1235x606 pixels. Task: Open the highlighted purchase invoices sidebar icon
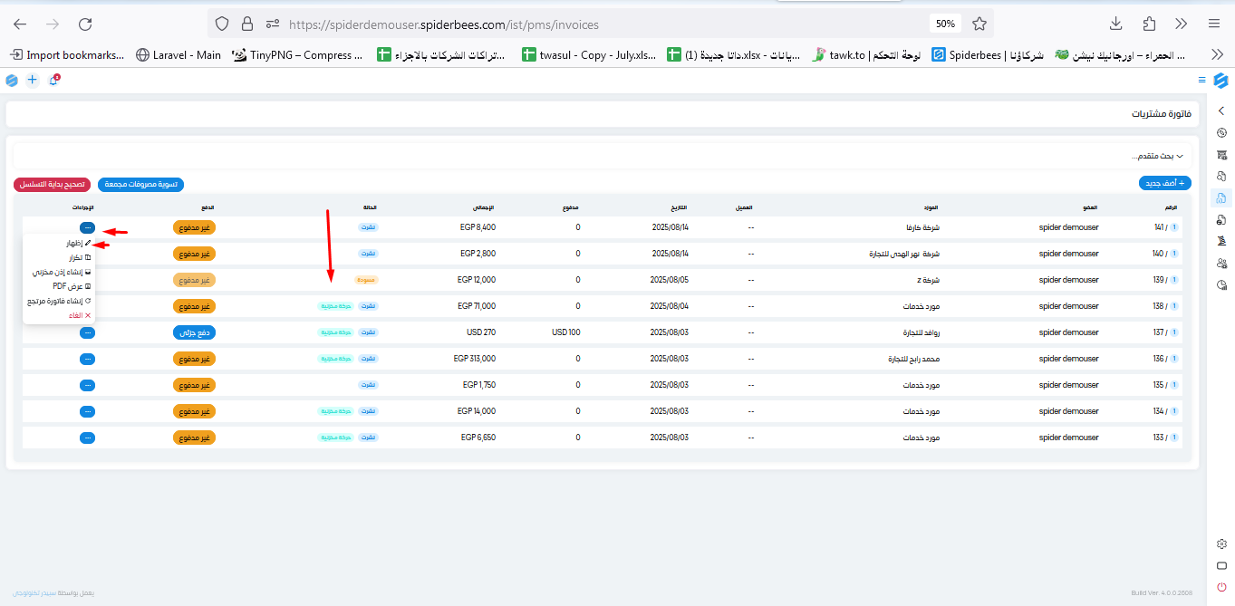tap(1221, 197)
